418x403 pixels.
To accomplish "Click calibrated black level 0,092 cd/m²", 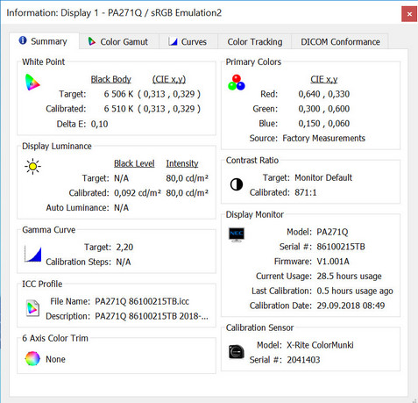I will 138,193.
